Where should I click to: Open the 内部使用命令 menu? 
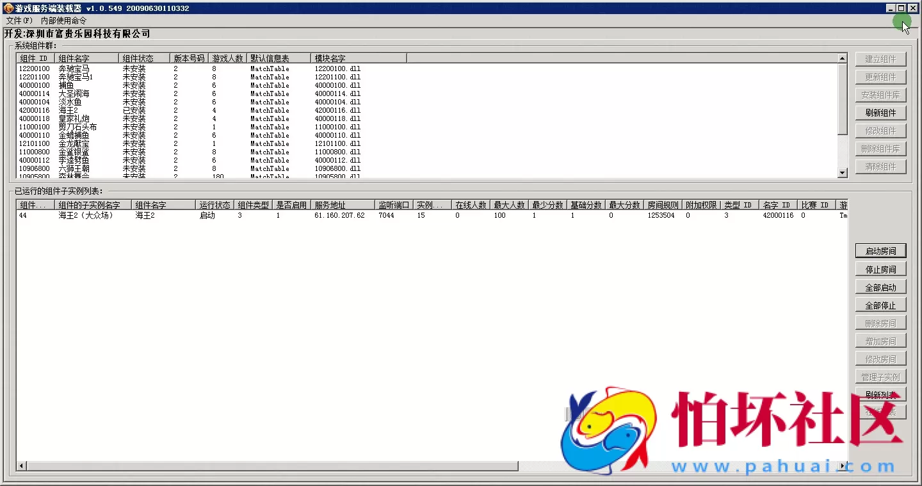point(63,20)
